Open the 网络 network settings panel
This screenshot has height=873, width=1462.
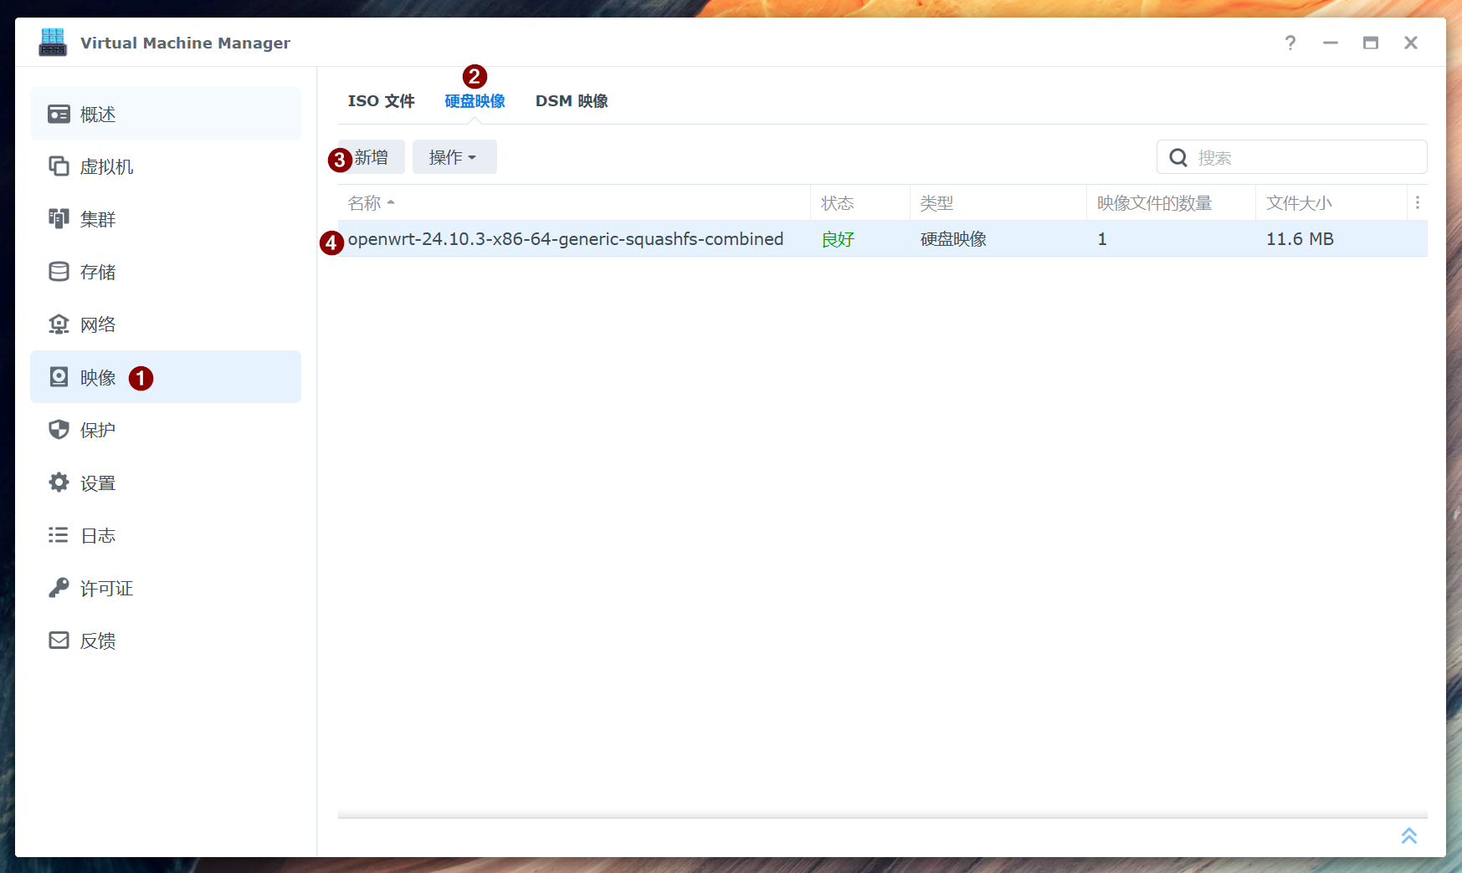point(98,324)
